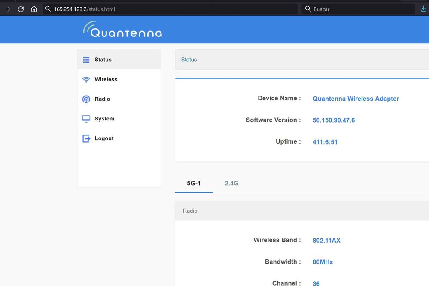This screenshot has height=286, width=429.
Task: Click the Status list icon in sidebar
Action: 86,60
